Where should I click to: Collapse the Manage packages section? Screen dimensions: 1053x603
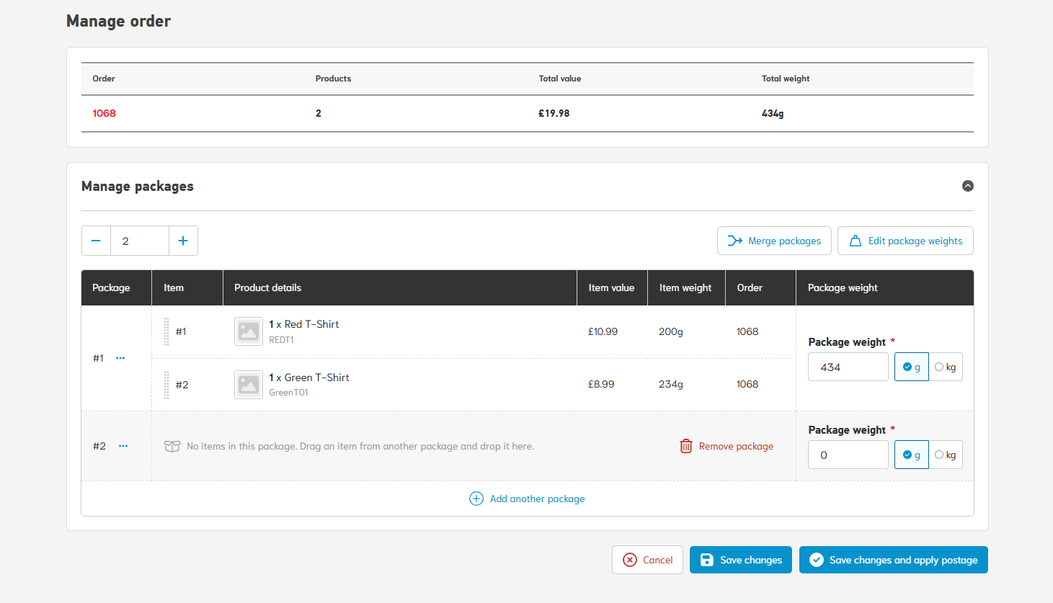[967, 186]
